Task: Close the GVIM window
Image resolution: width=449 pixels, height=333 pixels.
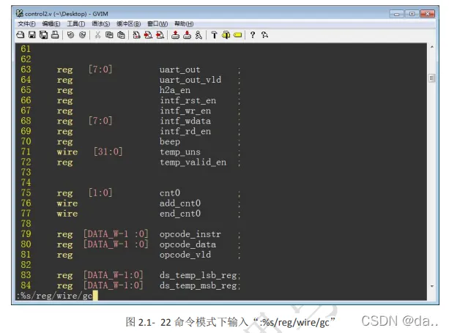Action: [x=428, y=14]
